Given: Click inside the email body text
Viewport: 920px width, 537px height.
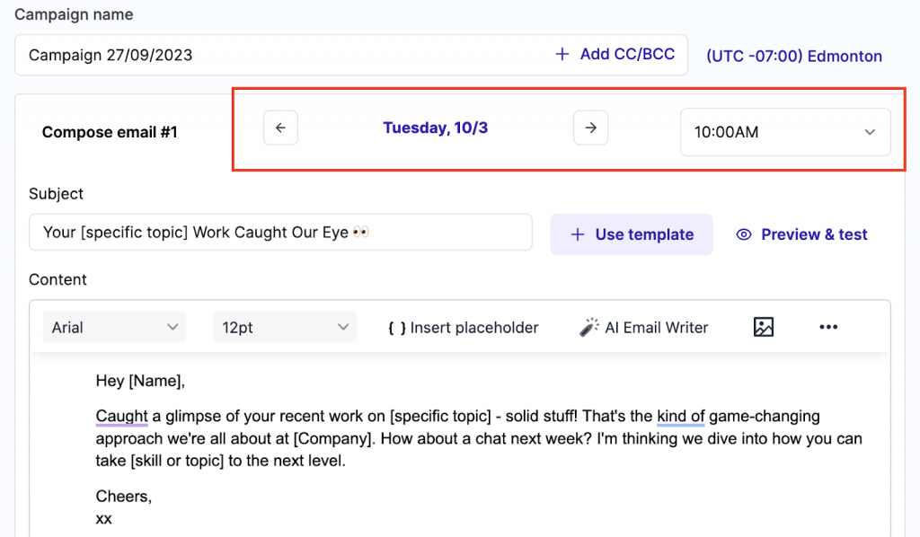Looking at the screenshot, I should click(476, 440).
